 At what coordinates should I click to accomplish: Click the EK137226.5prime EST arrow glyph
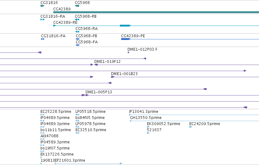[41, 157]
